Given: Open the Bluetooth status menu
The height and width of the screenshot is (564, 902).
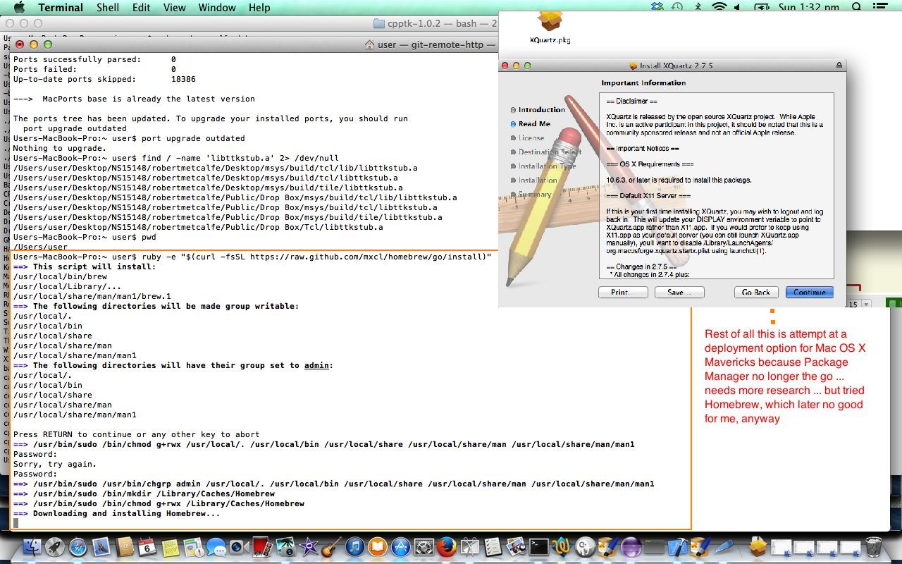Looking at the screenshot, I should (x=698, y=8).
